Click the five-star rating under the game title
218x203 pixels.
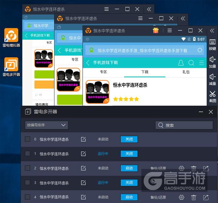pyautogui.click(x=126, y=99)
